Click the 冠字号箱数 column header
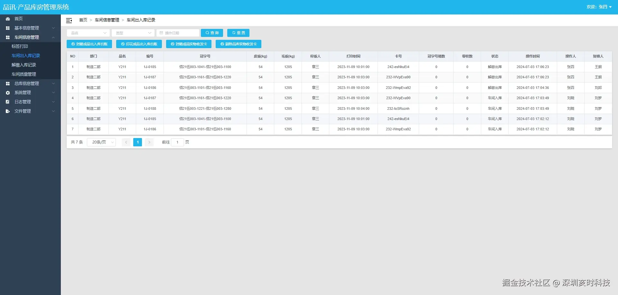This screenshot has width=618, height=295. click(x=436, y=56)
